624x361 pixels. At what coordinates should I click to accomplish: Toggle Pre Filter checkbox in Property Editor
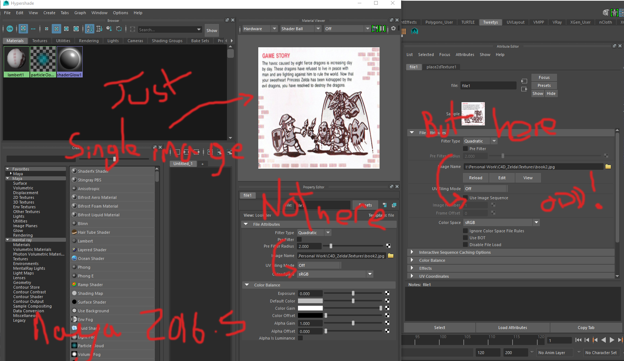299,240
